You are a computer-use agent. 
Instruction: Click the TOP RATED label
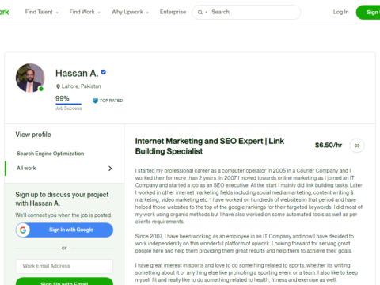(111, 101)
